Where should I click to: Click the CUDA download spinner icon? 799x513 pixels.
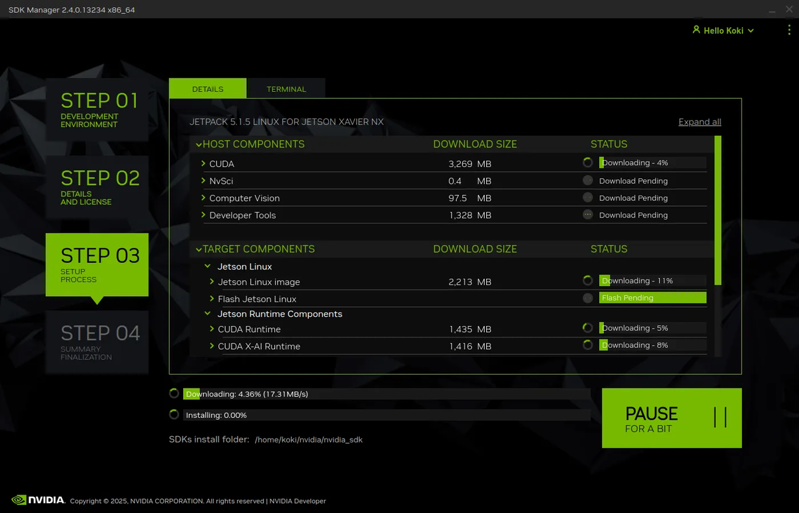coord(587,162)
